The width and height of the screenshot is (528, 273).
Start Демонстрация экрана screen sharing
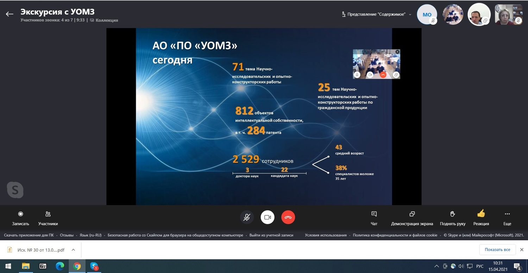tap(412, 218)
